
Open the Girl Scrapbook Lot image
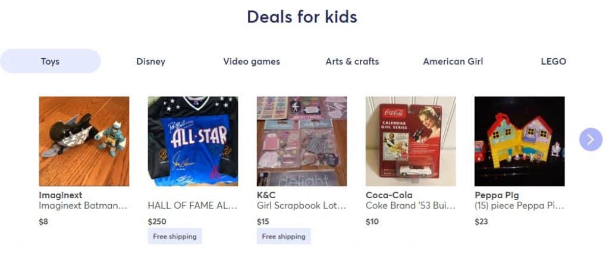(302, 141)
